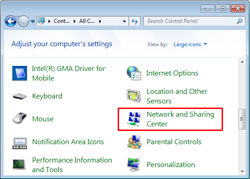Open Parental Controls link

point(174,142)
